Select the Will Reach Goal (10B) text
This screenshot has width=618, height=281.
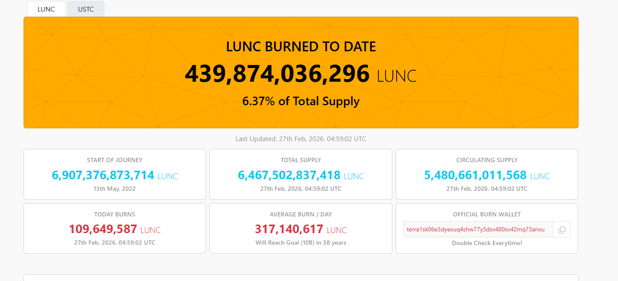coord(301,243)
